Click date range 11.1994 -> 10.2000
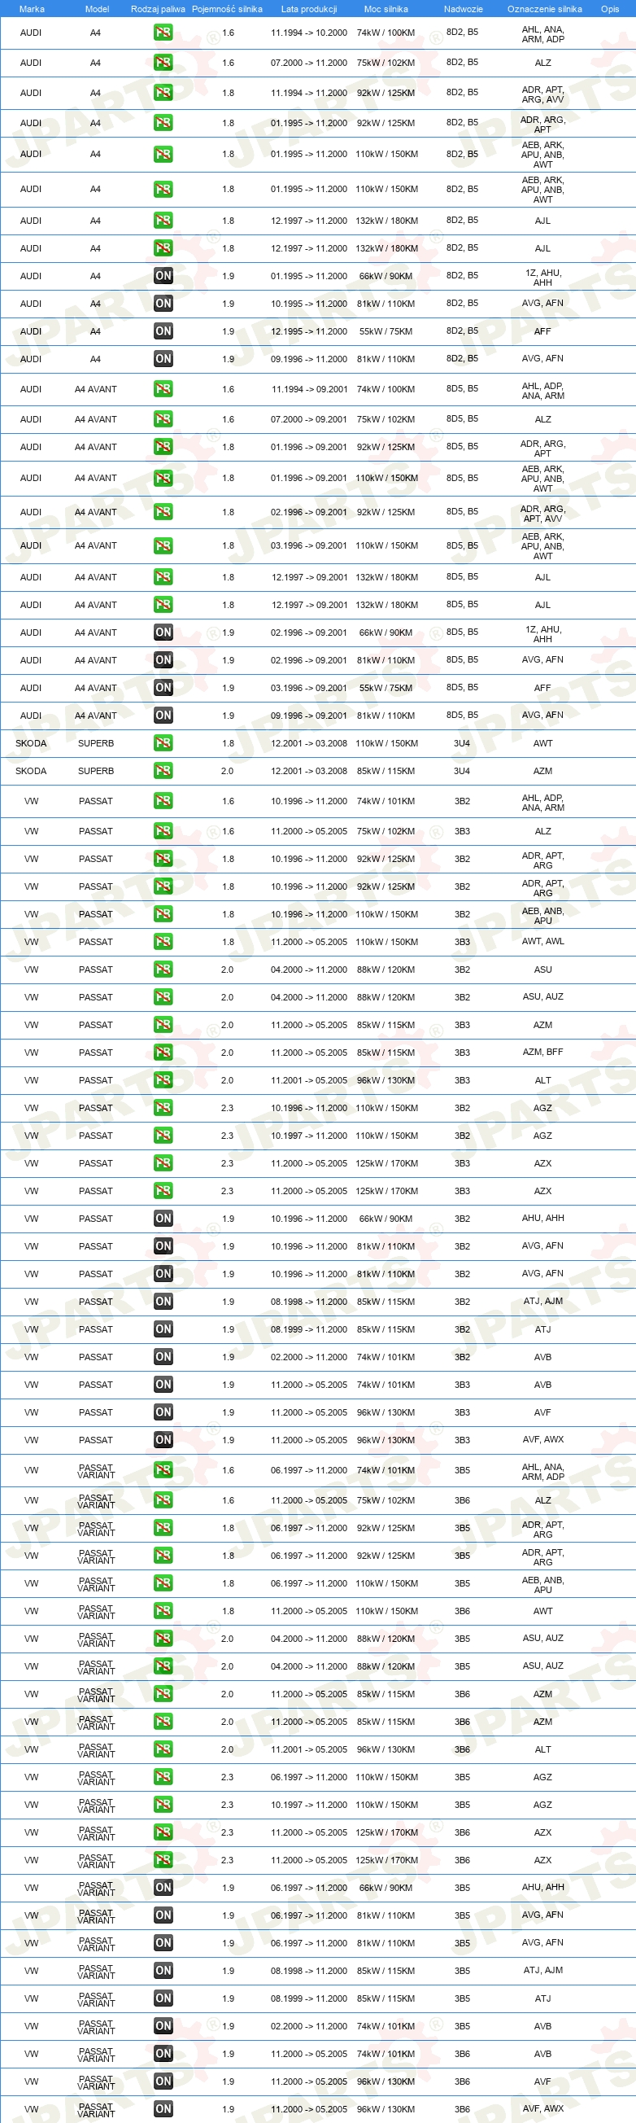Image resolution: width=636 pixels, height=2123 pixels. coord(309,33)
